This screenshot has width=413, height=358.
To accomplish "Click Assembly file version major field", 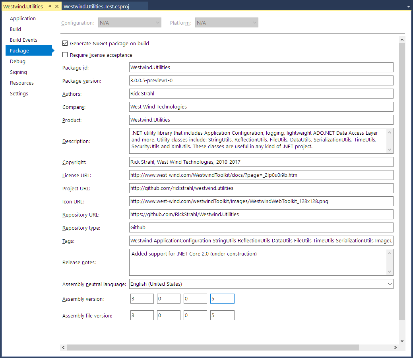I will click(x=142, y=315).
